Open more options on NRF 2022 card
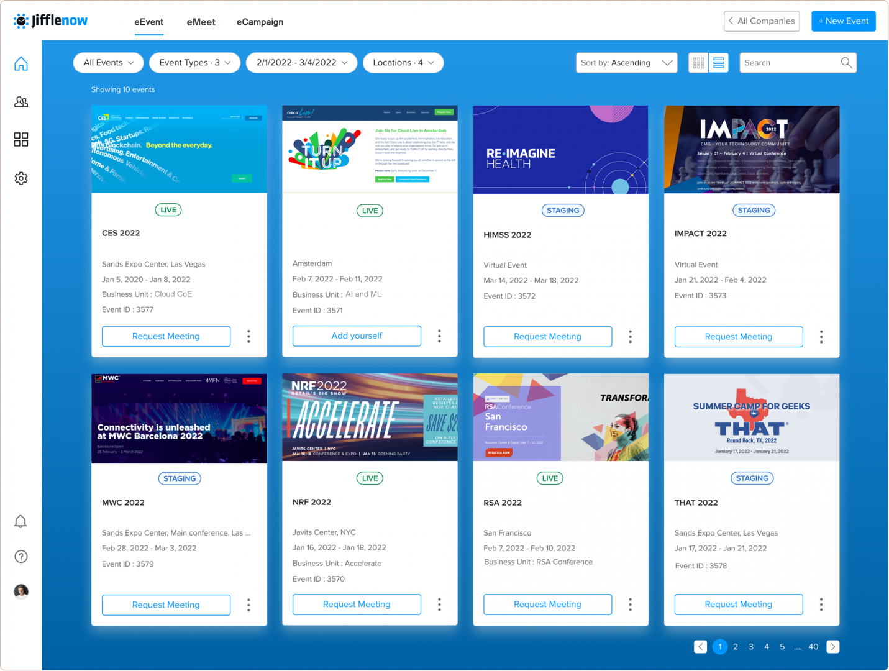The image size is (889, 671). tap(439, 605)
